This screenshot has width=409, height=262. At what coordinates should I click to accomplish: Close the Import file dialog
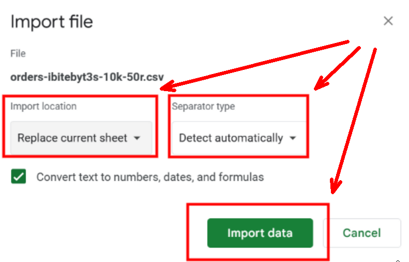[388, 21]
